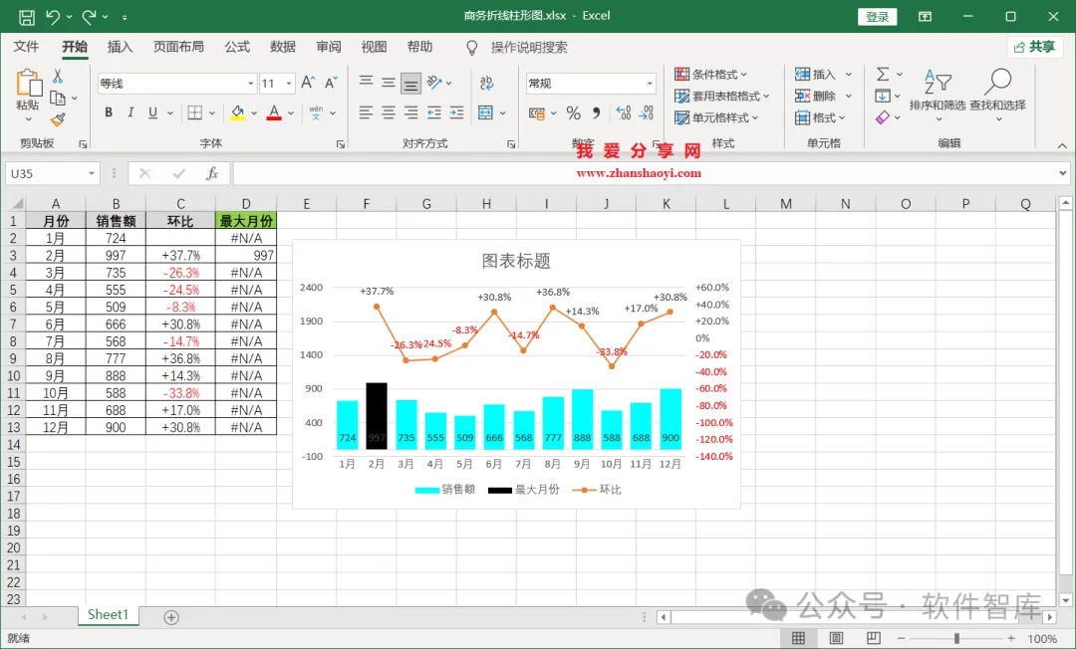This screenshot has width=1076, height=649.
Task: Click the Fill down icon
Action: (x=883, y=96)
